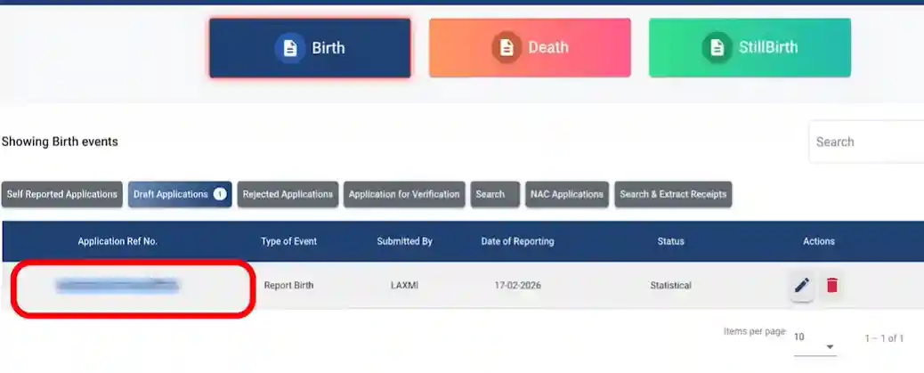Screen dimensions: 924x373
Task: Click the Status column header
Action: [x=670, y=241]
